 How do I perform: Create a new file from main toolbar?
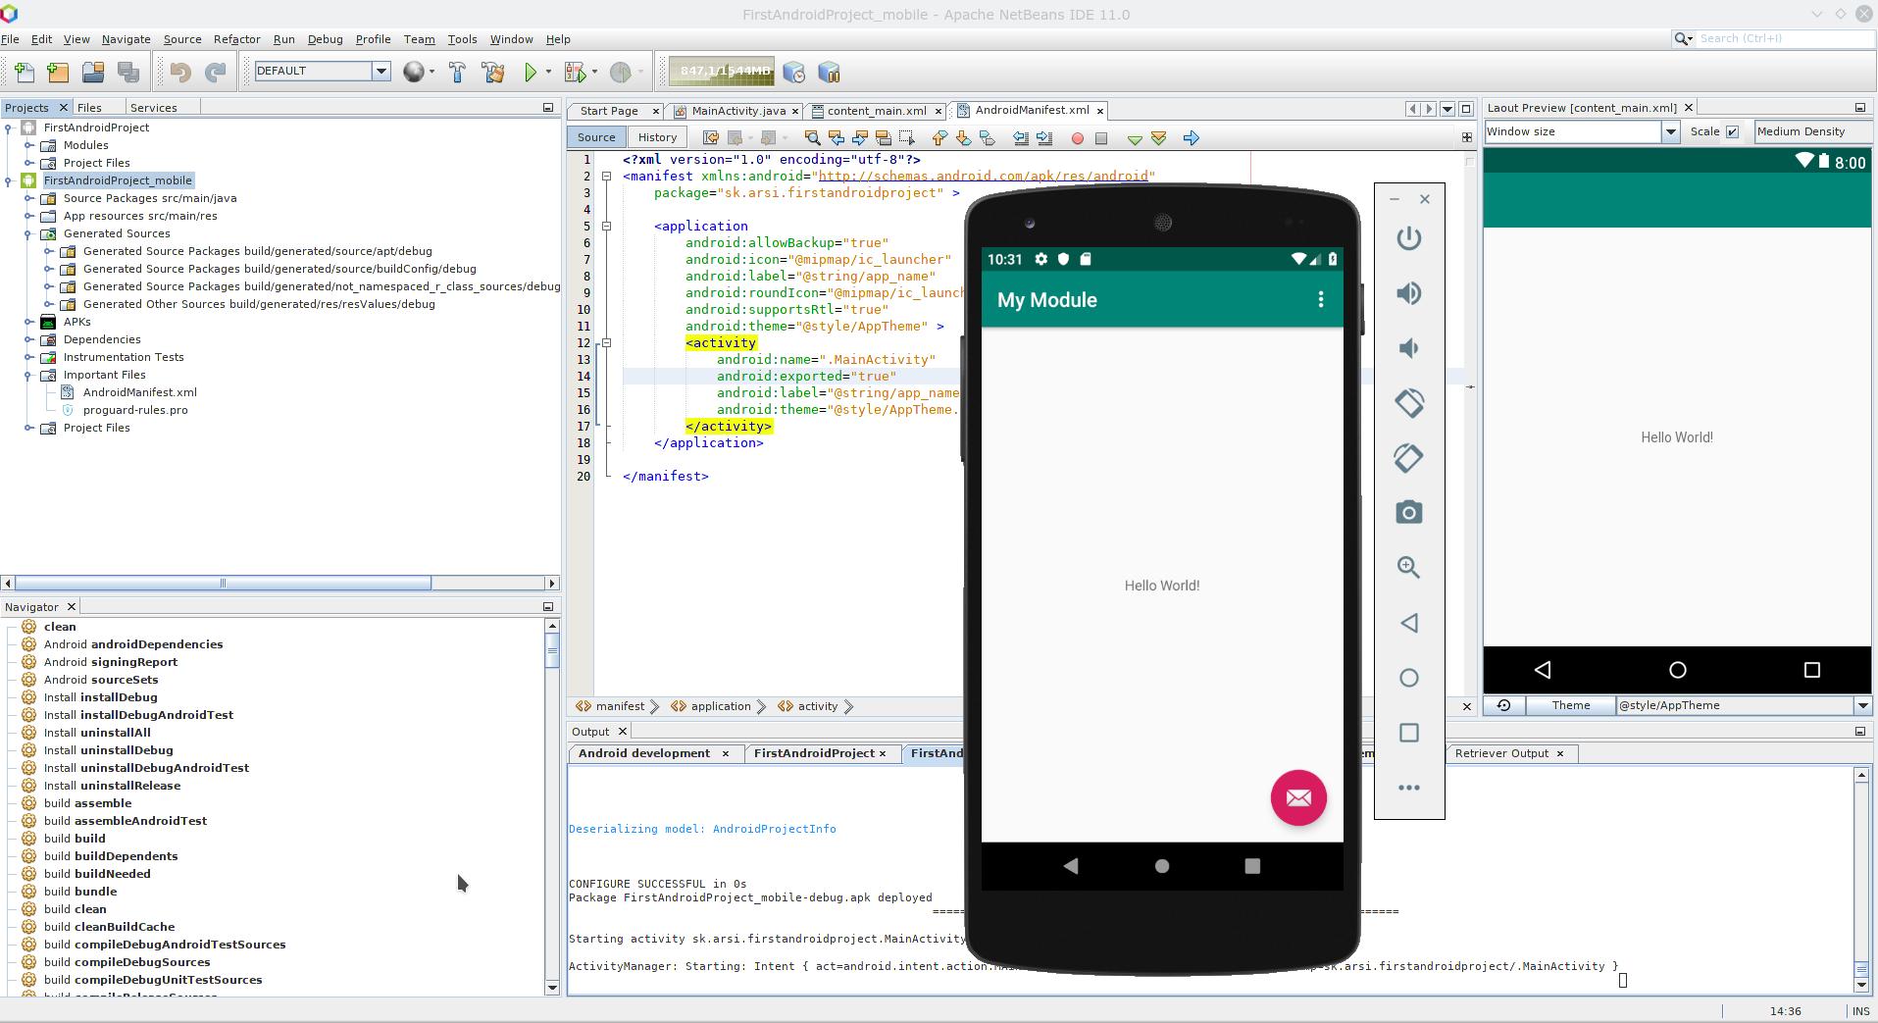(24, 72)
